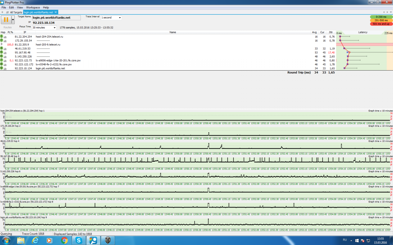393x245 pixels.
Task: Open Skype from the taskbar
Action: tap(79, 241)
